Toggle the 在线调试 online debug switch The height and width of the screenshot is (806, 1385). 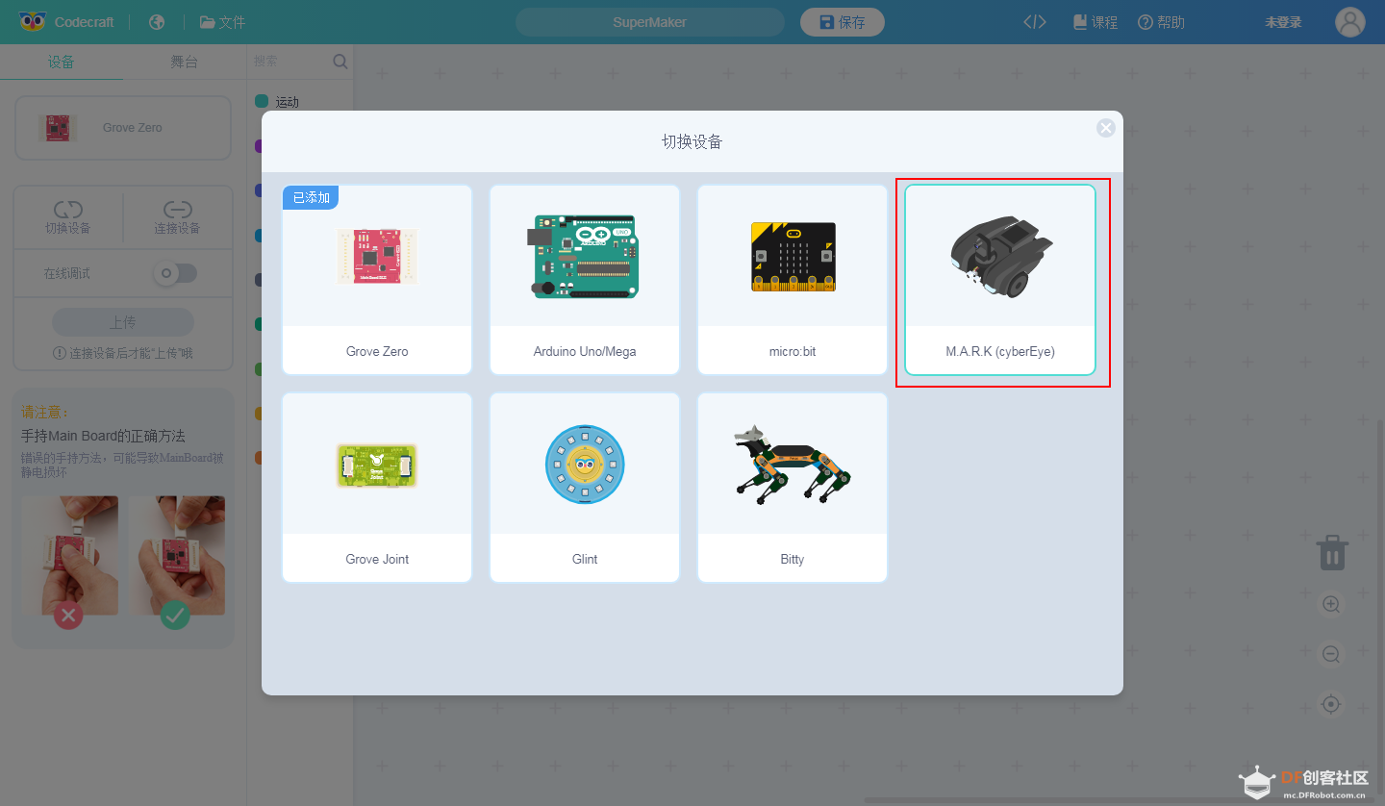(x=176, y=273)
